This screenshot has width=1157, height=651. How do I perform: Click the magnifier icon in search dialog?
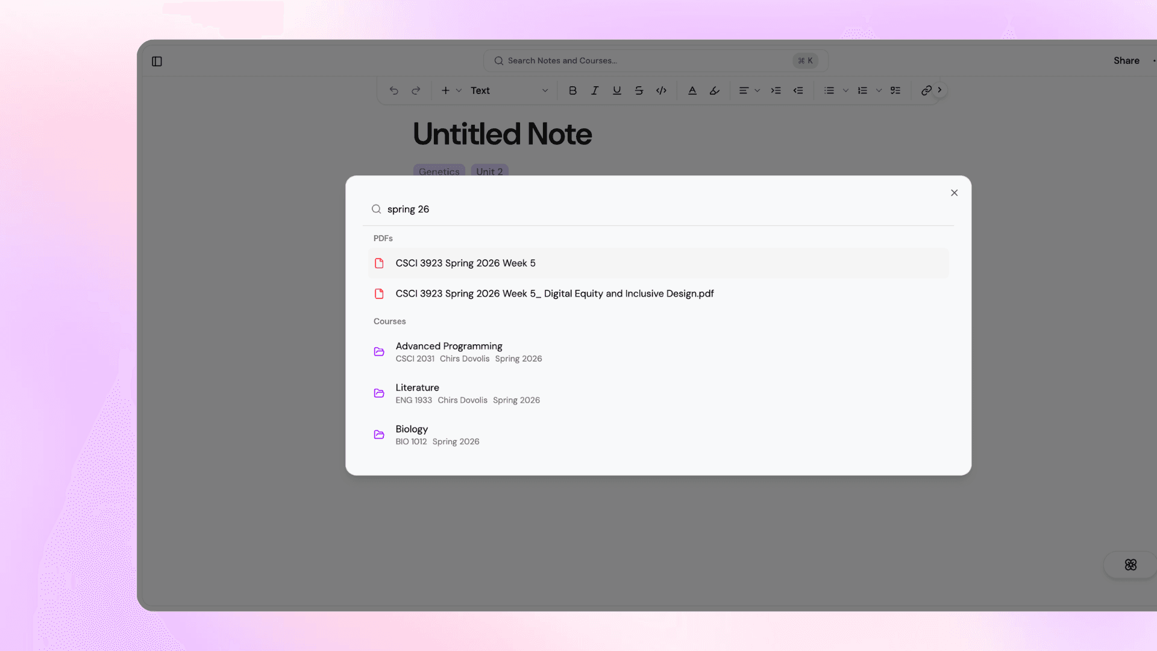(x=376, y=209)
